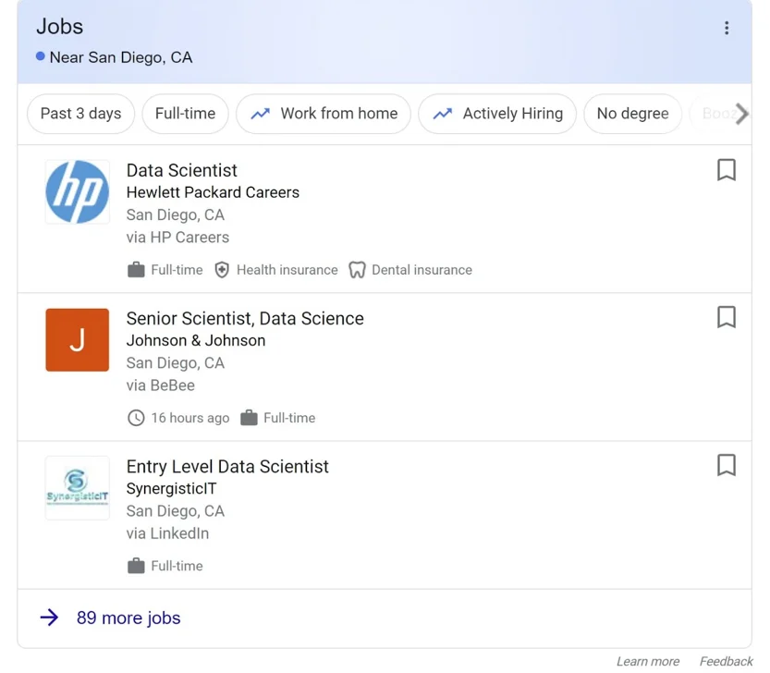Screen dimensions: 770x673
Task: Click the Learn more link
Action: [x=648, y=661]
